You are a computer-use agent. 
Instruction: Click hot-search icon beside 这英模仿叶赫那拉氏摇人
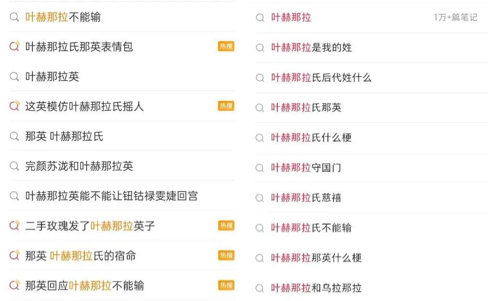(x=14, y=106)
